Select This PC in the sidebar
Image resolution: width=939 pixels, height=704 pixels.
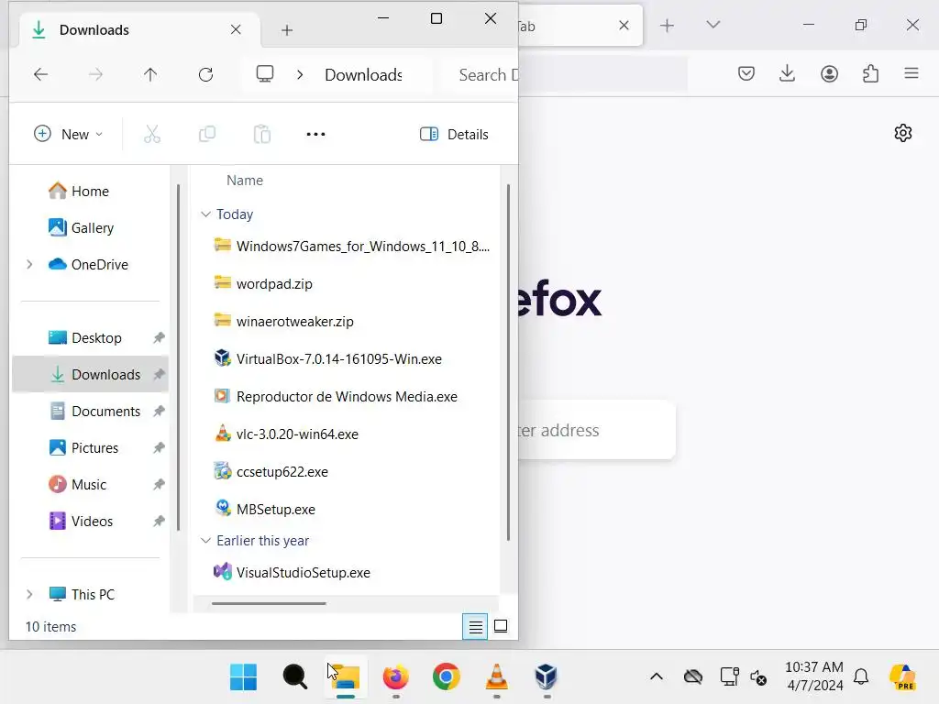click(82, 594)
